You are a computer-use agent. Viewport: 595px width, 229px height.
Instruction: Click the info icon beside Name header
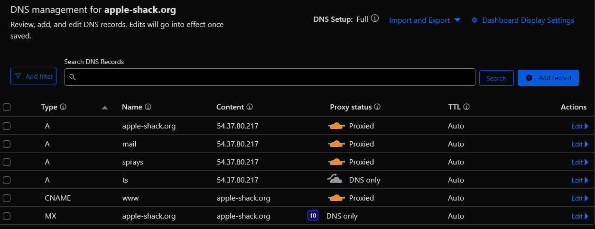[x=148, y=107]
